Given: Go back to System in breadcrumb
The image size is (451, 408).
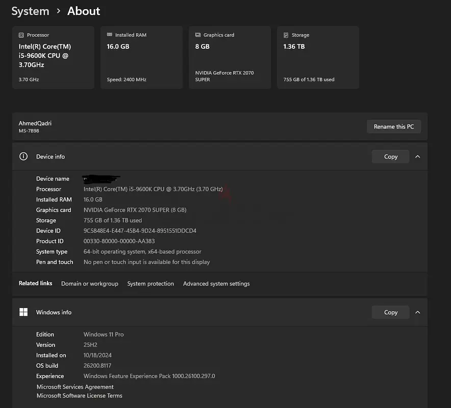Looking at the screenshot, I should (30, 11).
